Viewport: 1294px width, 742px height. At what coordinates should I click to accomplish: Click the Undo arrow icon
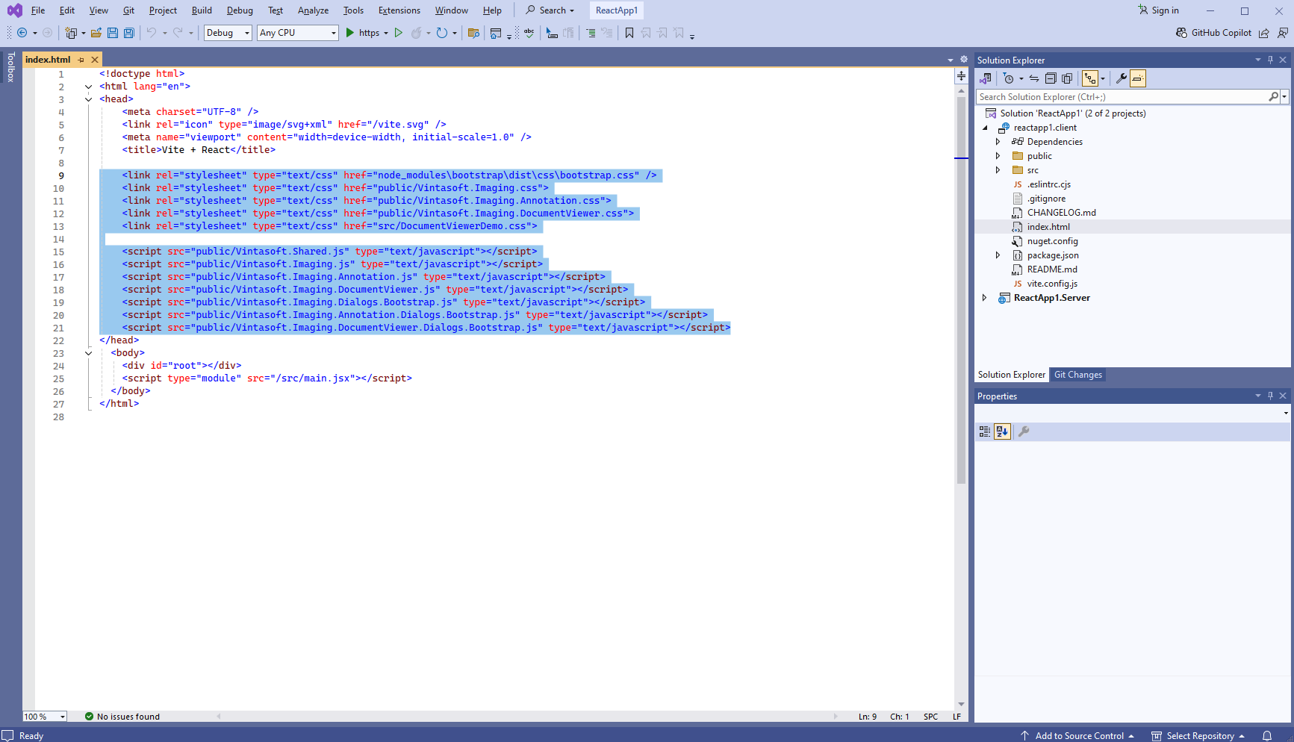(x=152, y=33)
